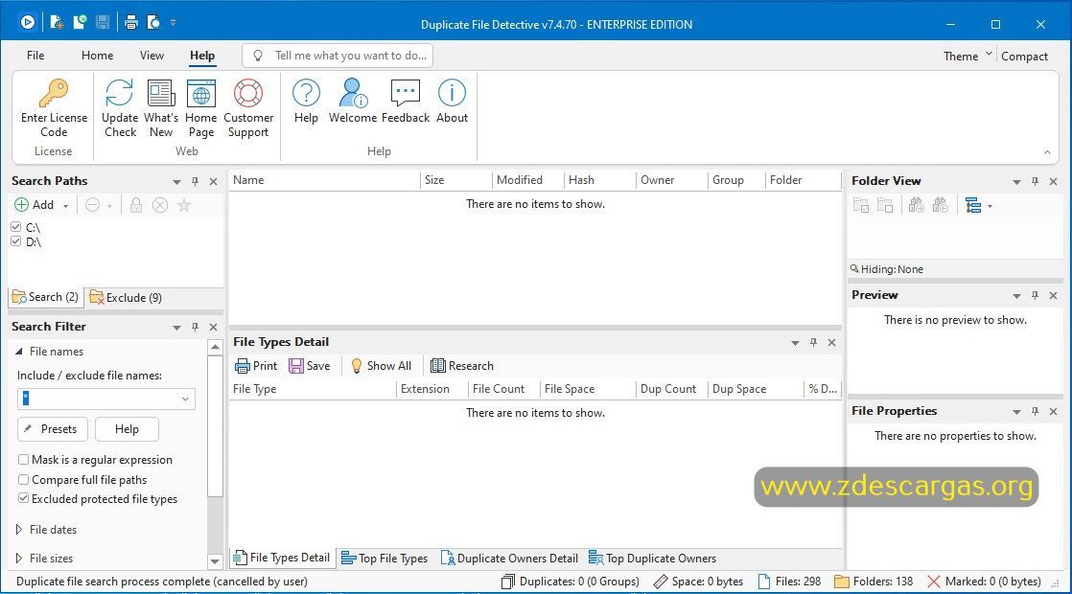
Task: Collapse the File names section
Action: point(18,351)
